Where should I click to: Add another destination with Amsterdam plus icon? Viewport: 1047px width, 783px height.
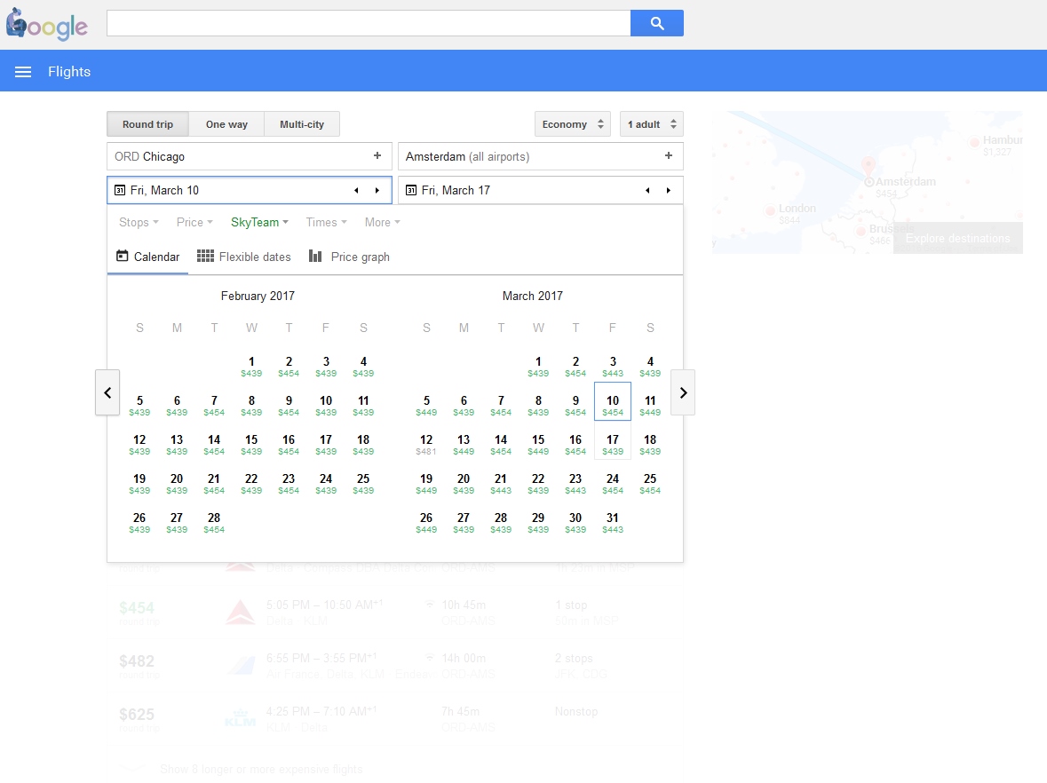(668, 156)
